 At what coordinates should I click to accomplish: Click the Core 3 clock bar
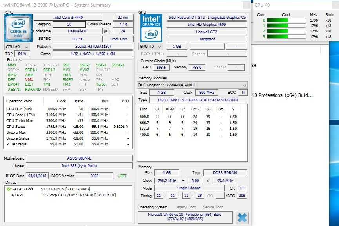286,37
